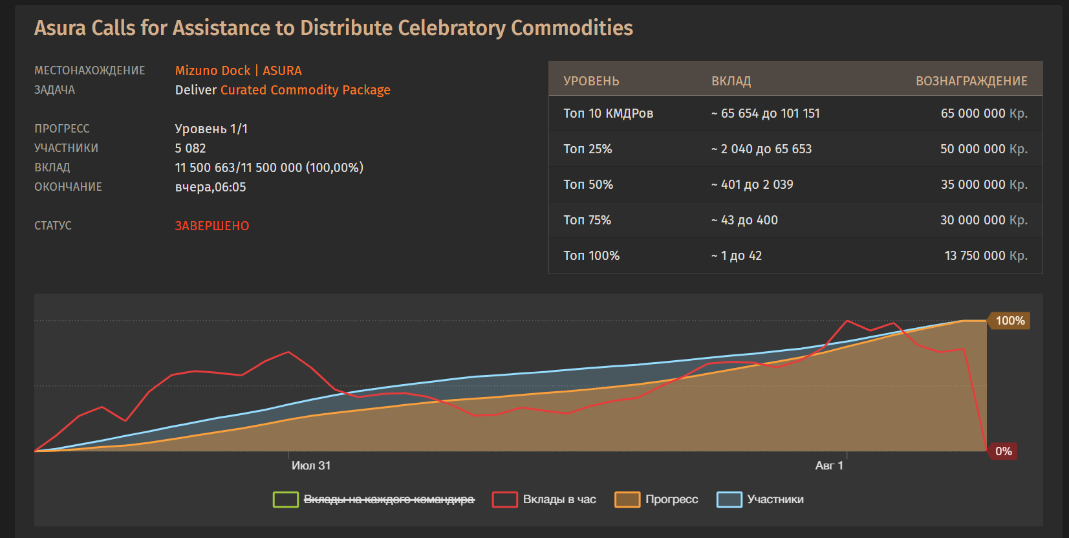Screen dimensions: 1069x538
Task: Toggle the blue Участники legend swatch
Action: click(x=729, y=500)
